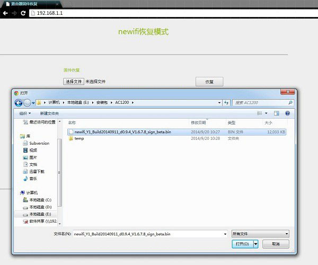Click the temp folder icon
This screenshot has width=318, height=265.
[71, 138]
